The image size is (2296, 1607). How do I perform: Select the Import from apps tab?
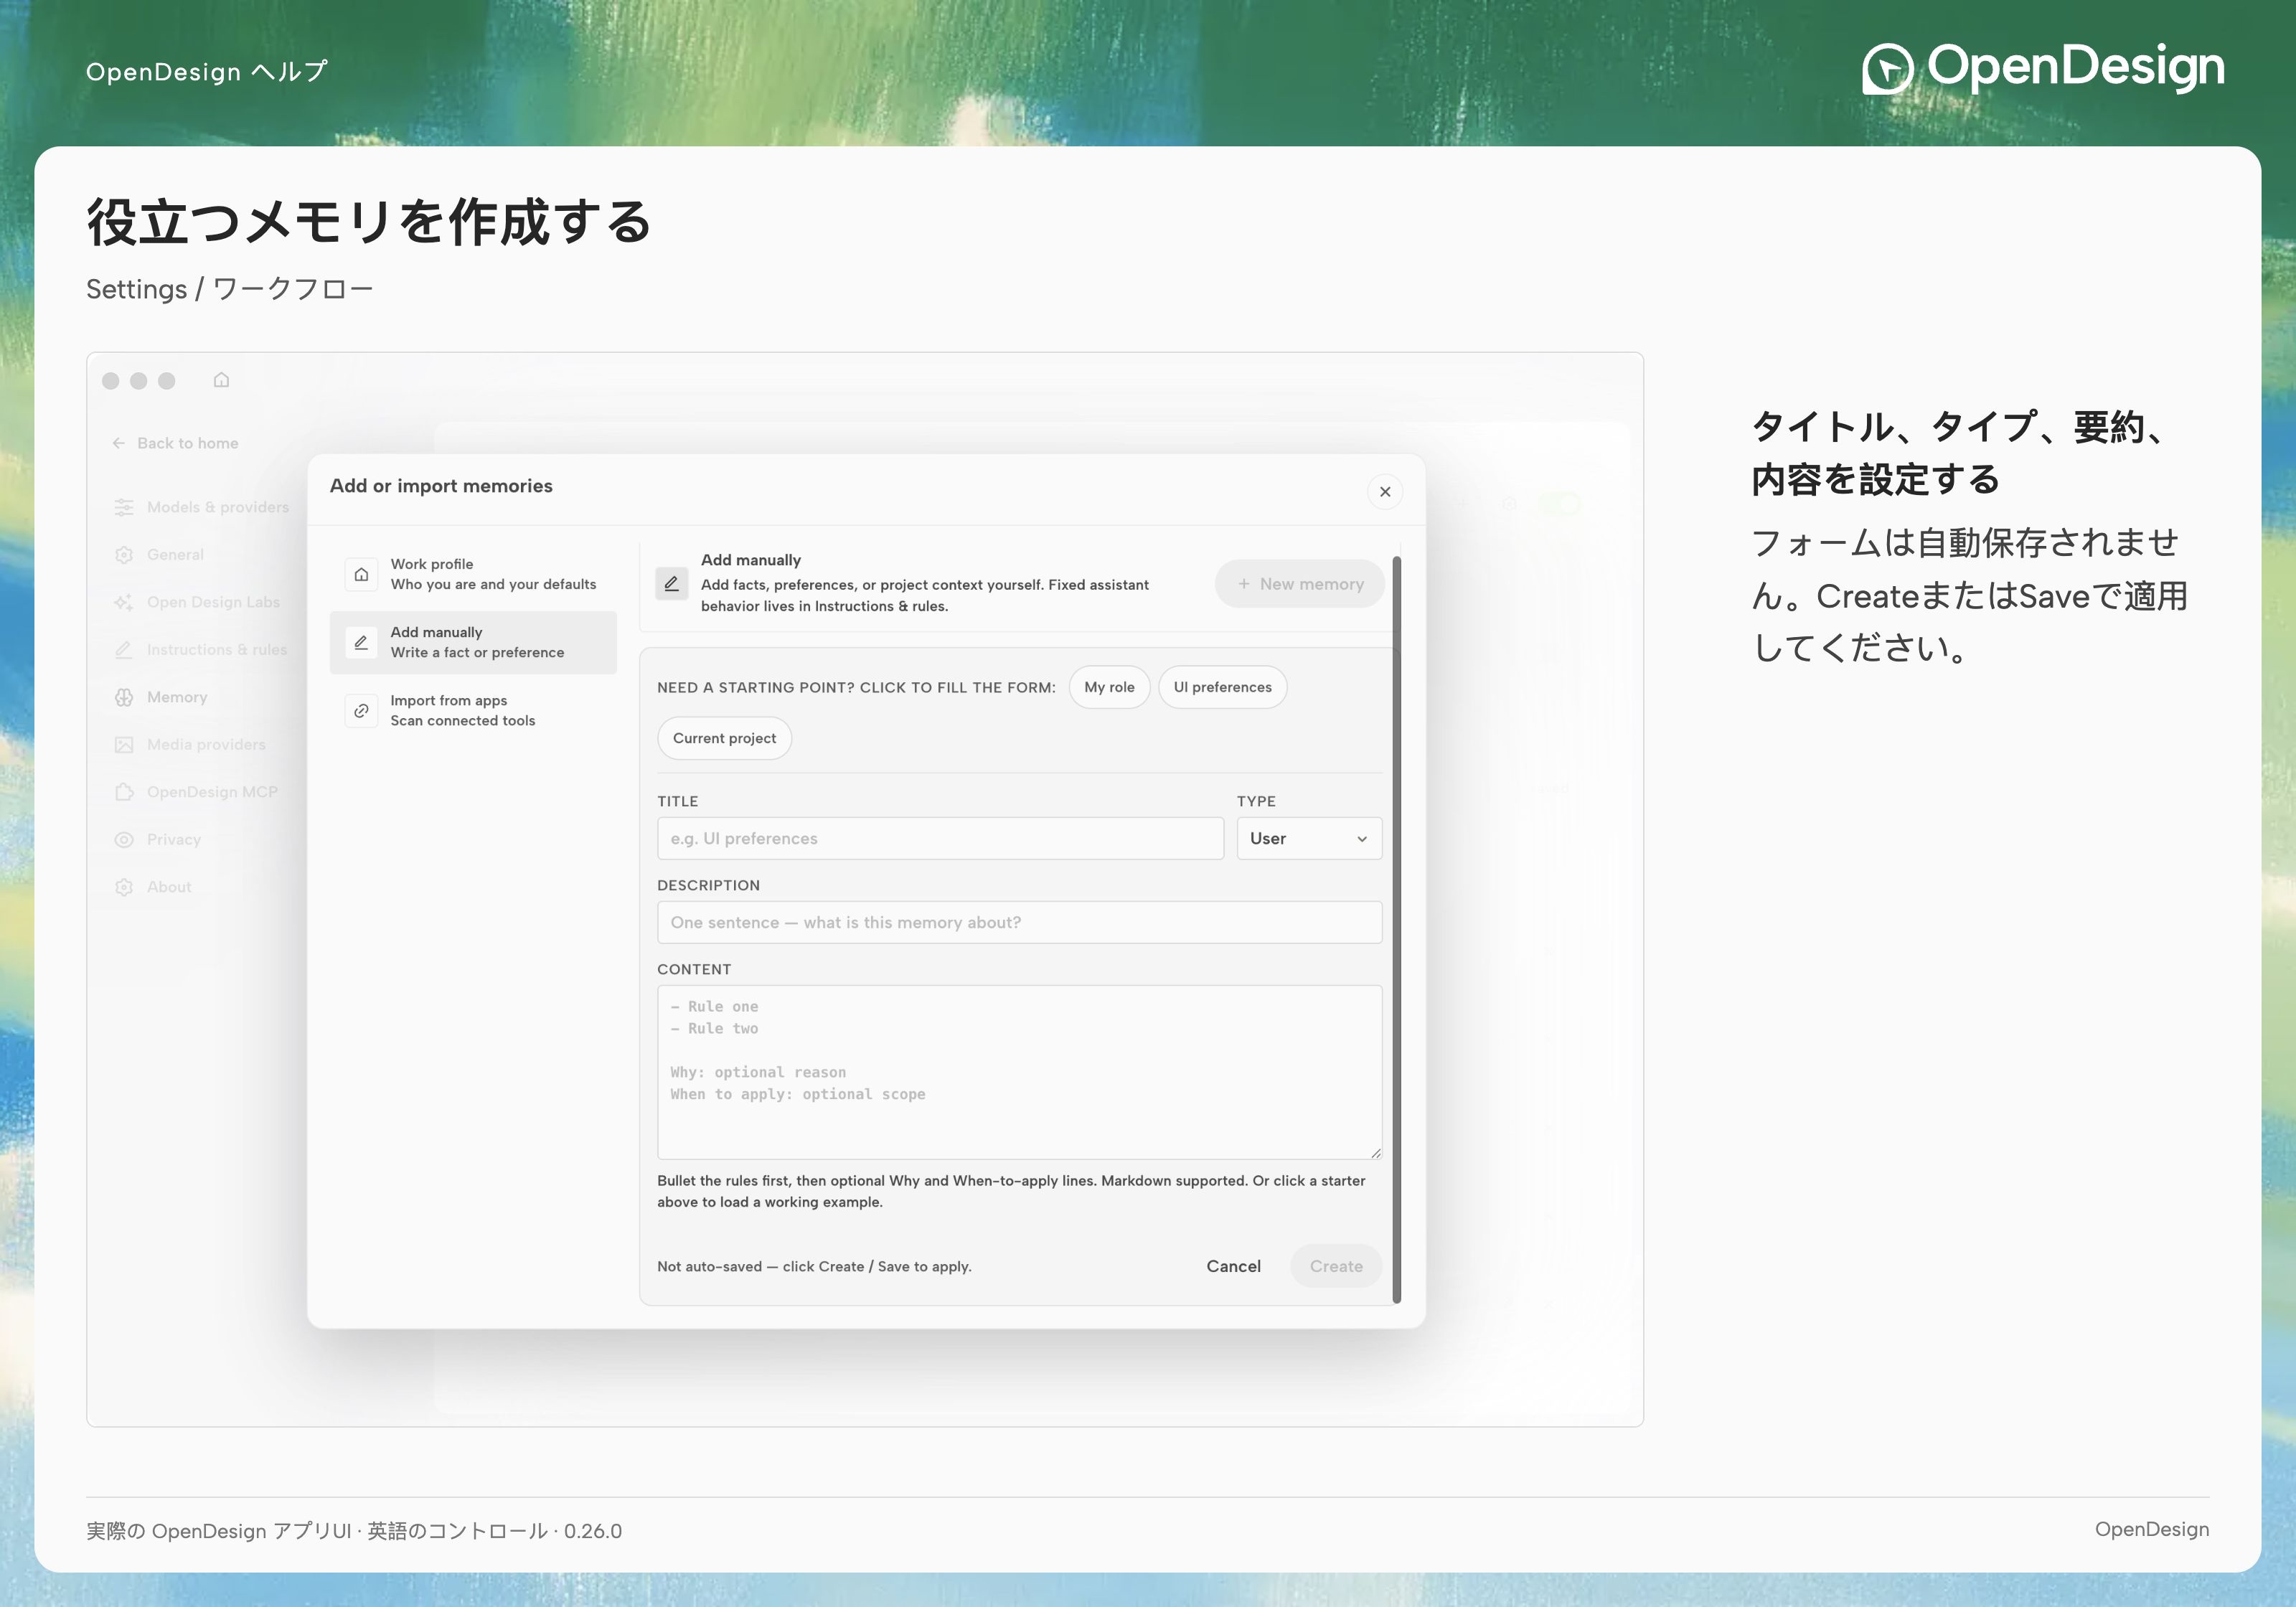473,710
